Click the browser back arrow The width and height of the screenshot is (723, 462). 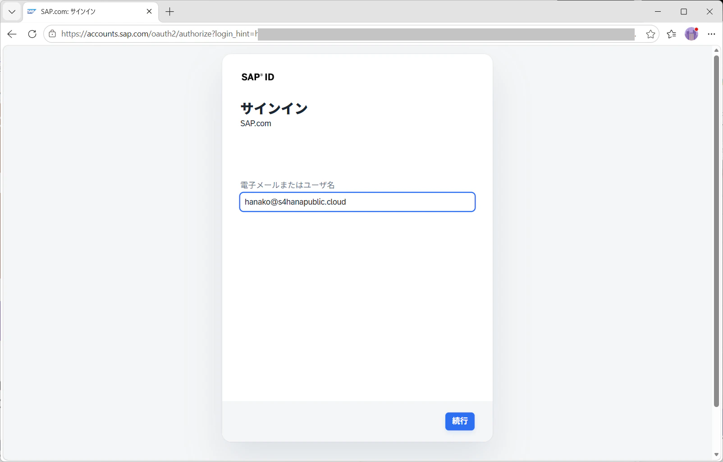click(12, 34)
